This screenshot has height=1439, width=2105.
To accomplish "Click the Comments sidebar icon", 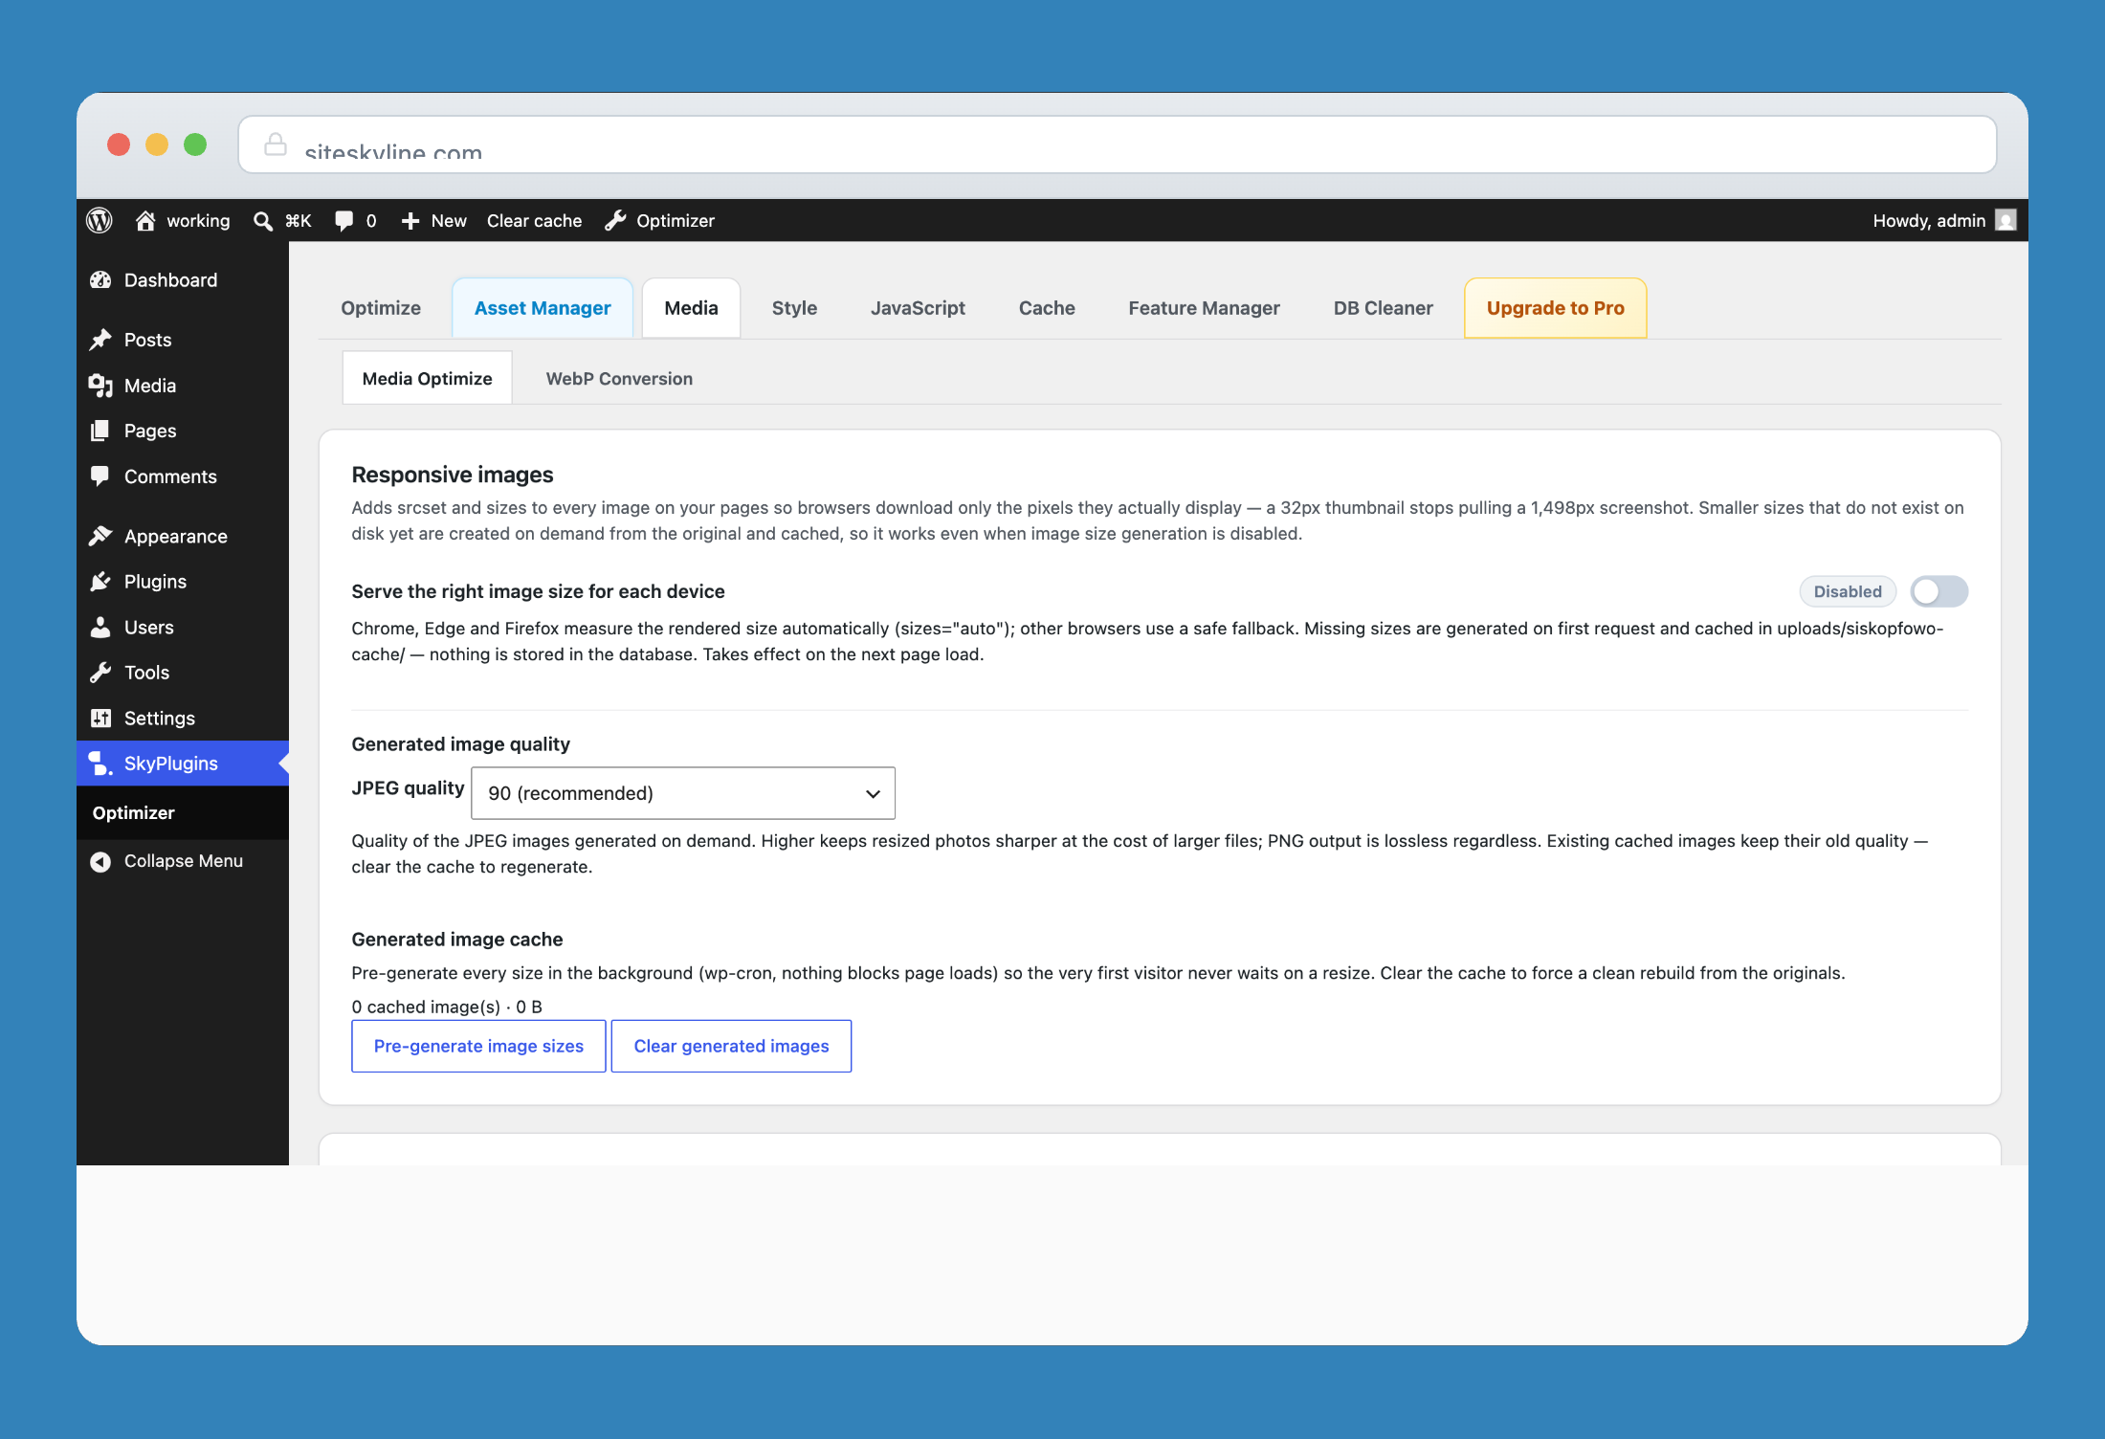I will pos(100,476).
